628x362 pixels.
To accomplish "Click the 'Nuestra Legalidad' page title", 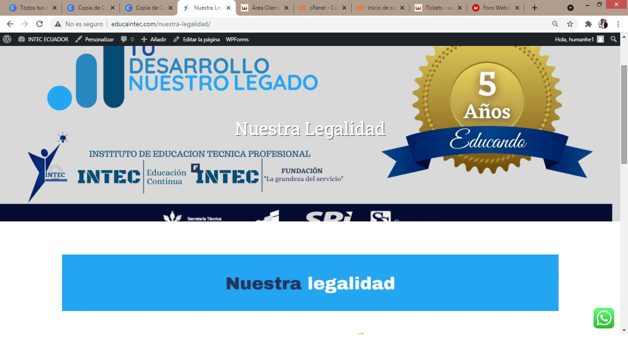I will pos(310,129).
